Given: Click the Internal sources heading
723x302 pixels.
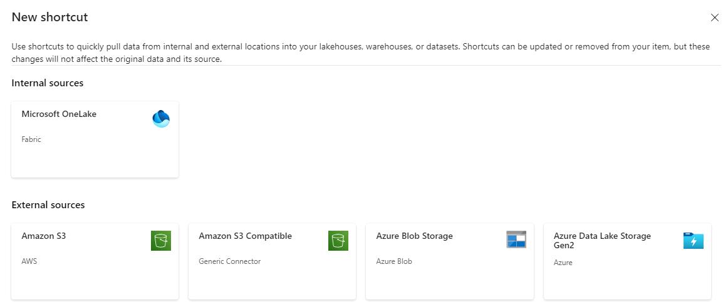Looking at the screenshot, I should (x=48, y=83).
